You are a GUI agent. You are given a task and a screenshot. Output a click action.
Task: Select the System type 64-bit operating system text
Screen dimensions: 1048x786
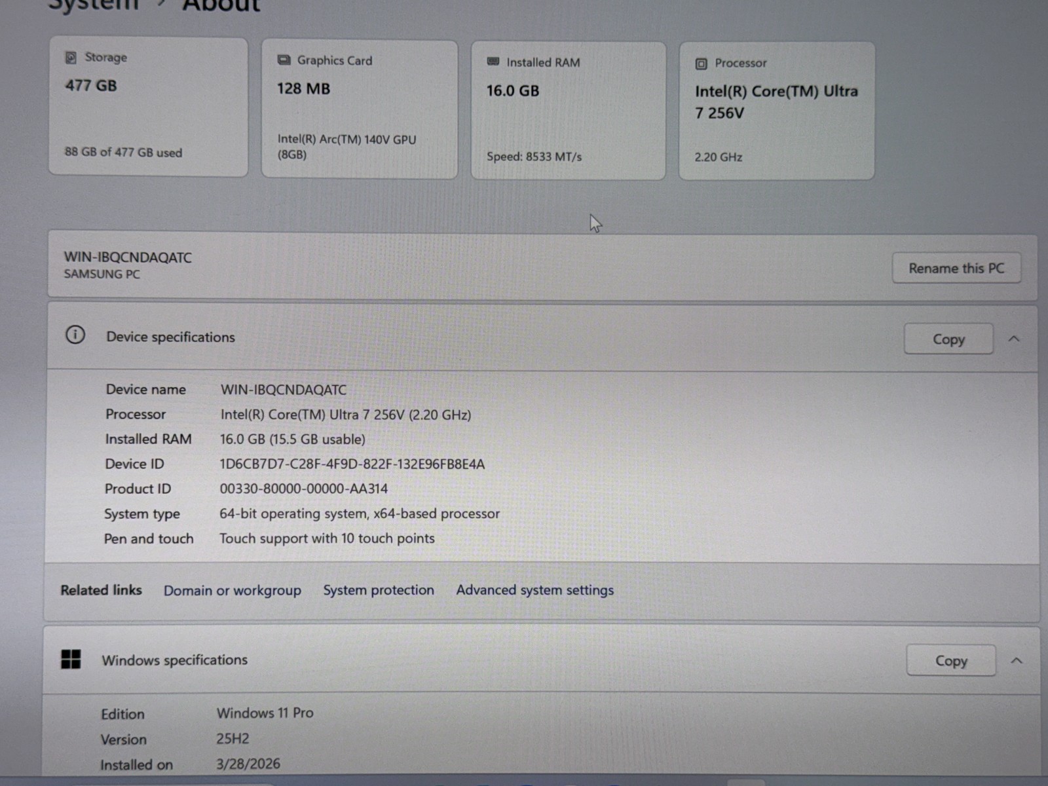[x=360, y=514]
